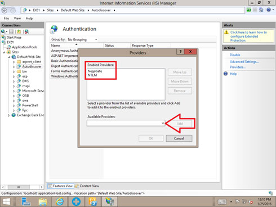Open Application Pools node

[25, 47]
